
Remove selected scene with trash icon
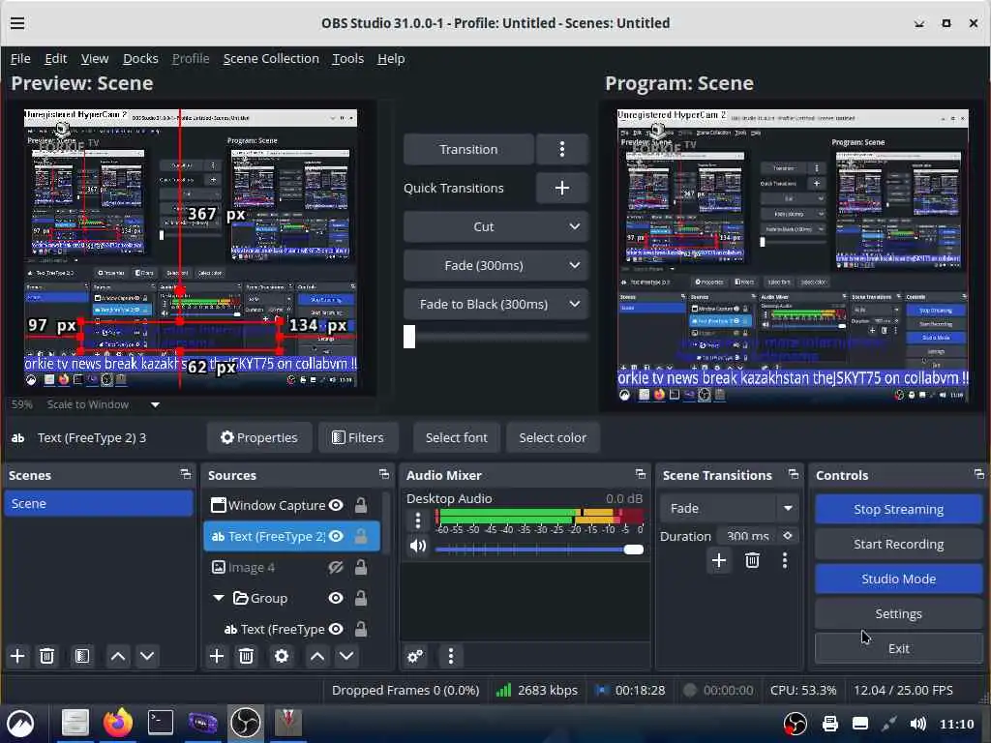pyautogui.click(x=46, y=656)
